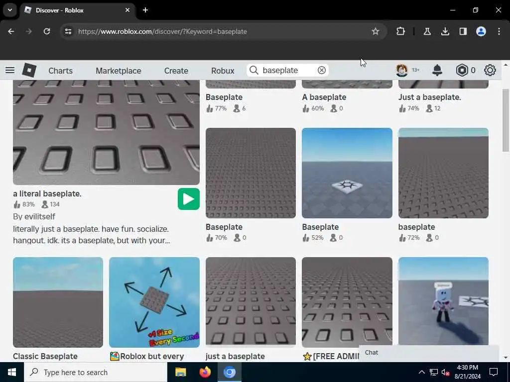The width and height of the screenshot is (510, 382).
Task: Open Chrome from the taskbar
Action: 229,372
